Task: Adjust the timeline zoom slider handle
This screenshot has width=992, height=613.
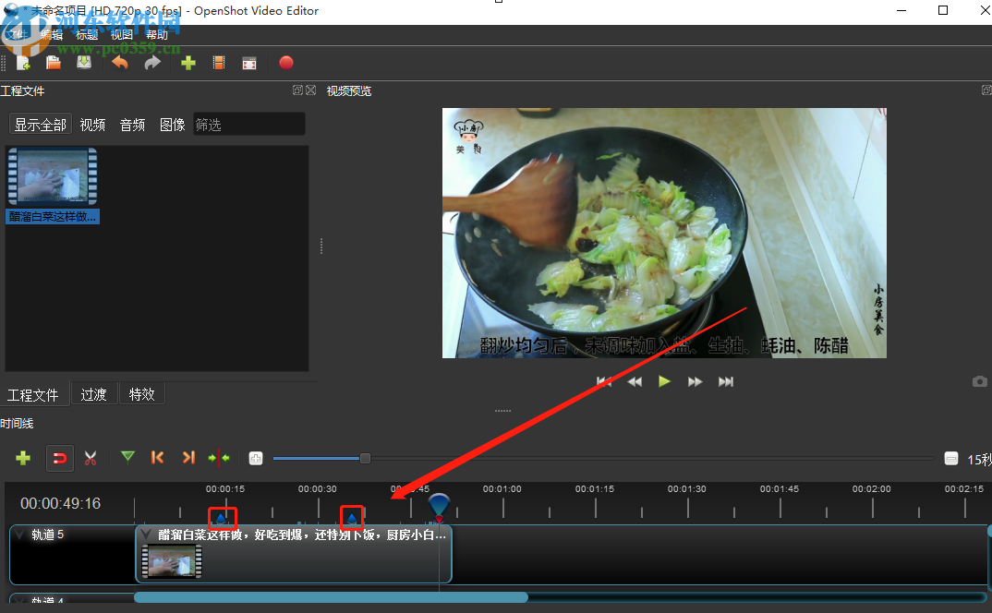Action: 365,458
